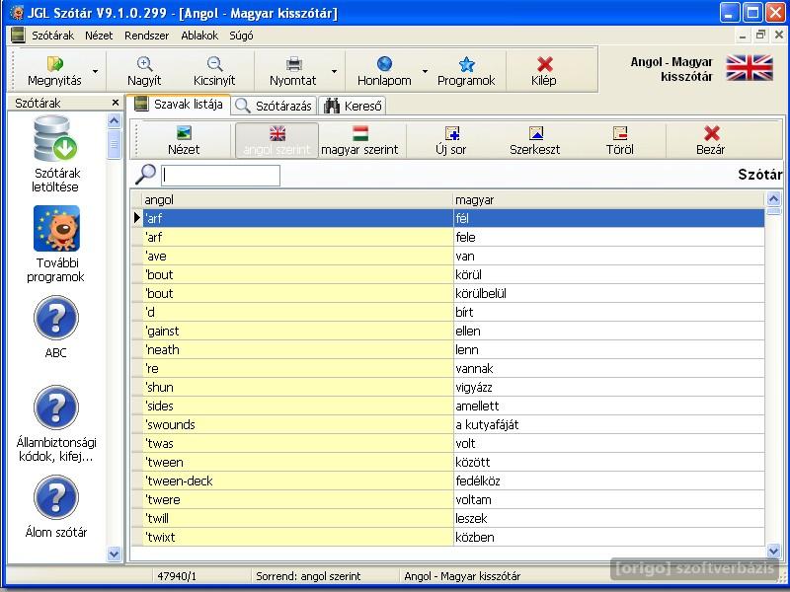Screen dimensions: 790x592
Task: Select Álom szótár in sidebar
Action: (x=56, y=507)
